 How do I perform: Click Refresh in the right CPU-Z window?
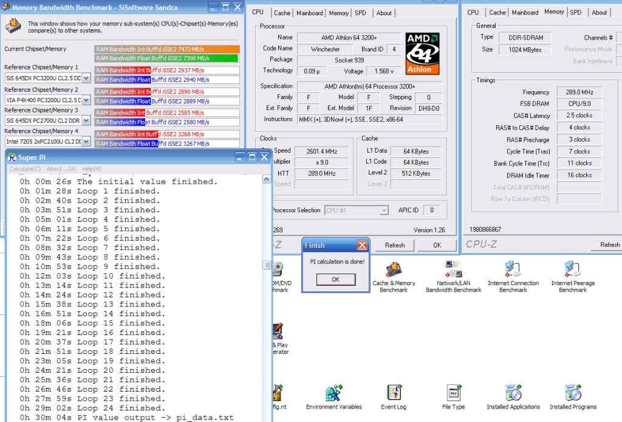(x=607, y=245)
